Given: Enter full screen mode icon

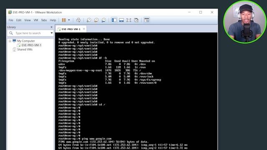Looking at the screenshot, I should point(129,20).
